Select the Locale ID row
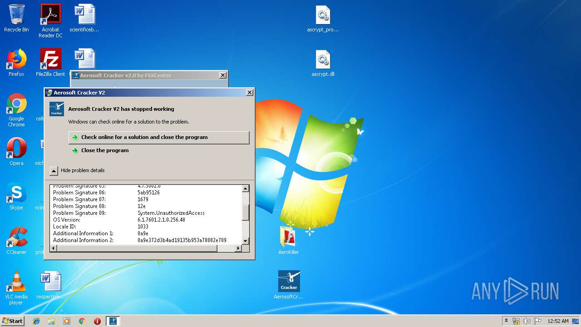Viewport: 581px width, 327px height. (146, 227)
